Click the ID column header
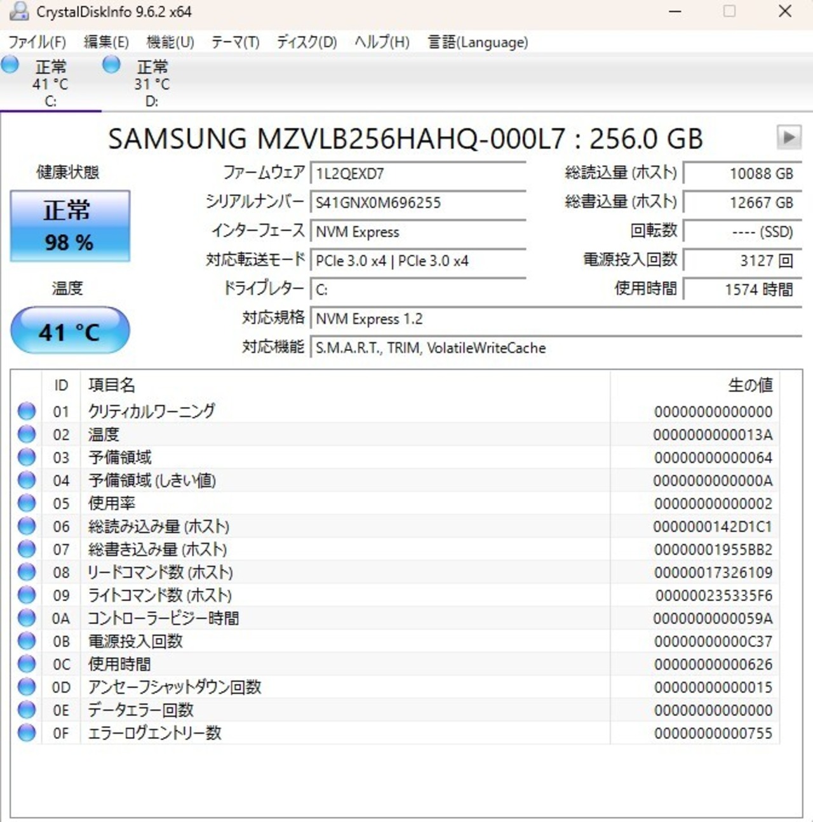This screenshot has height=822, width=813. [x=61, y=385]
